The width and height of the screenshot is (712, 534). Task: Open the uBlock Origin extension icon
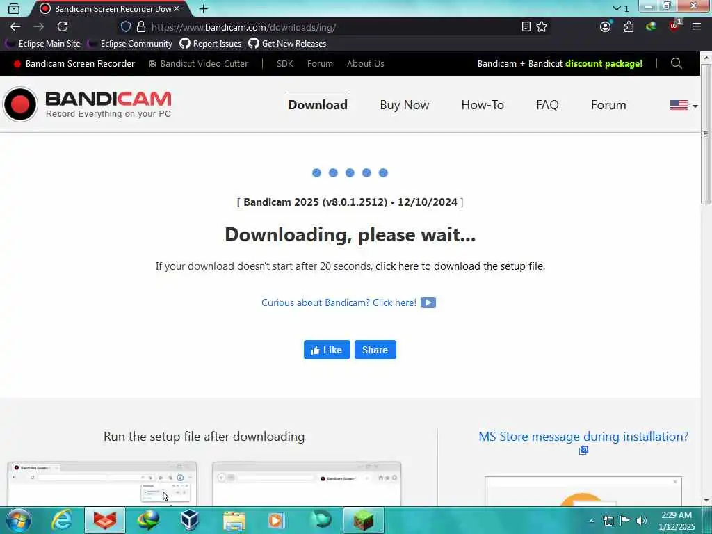(x=674, y=26)
